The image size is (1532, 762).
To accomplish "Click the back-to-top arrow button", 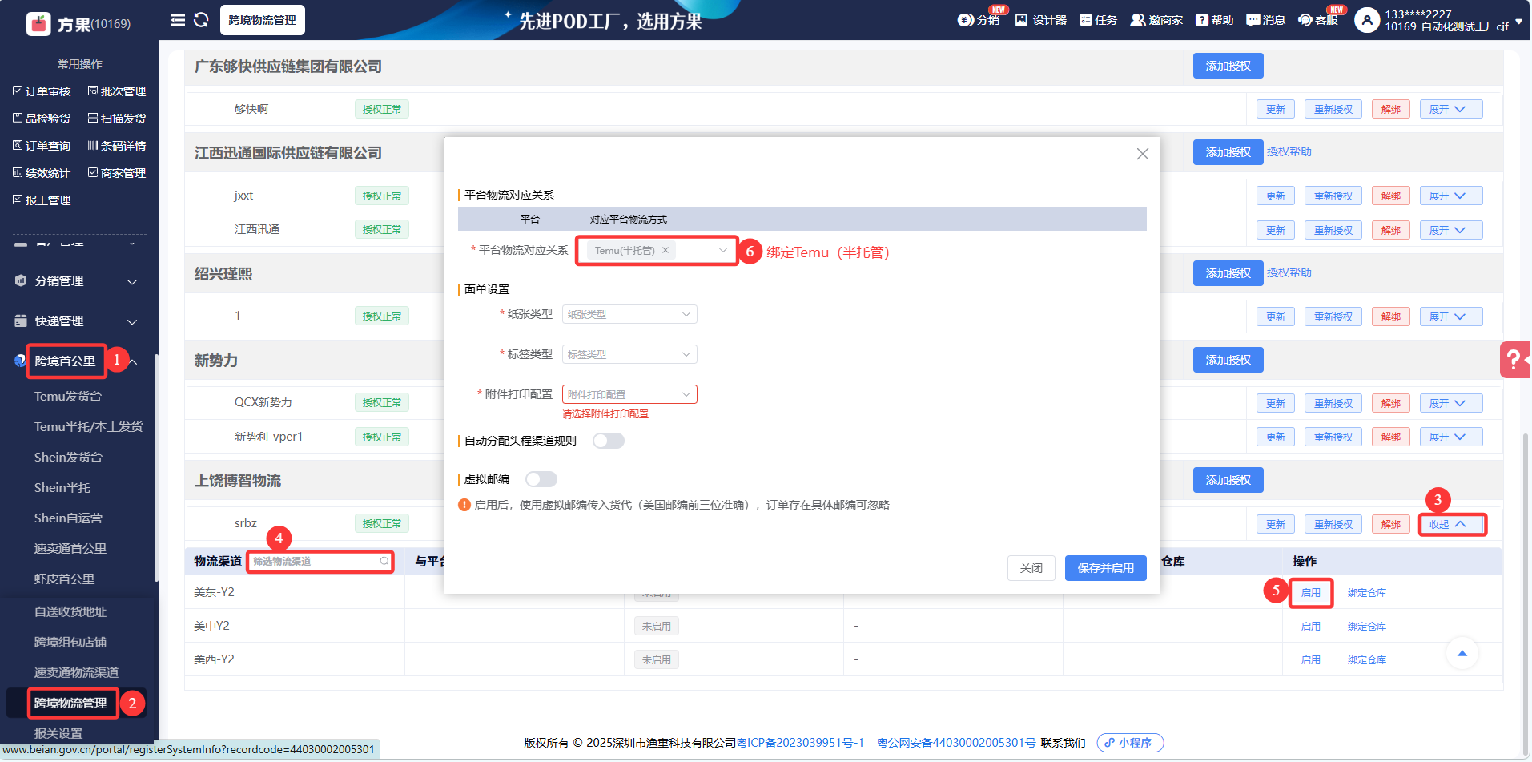I will pyautogui.click(x=1462, y=653).
